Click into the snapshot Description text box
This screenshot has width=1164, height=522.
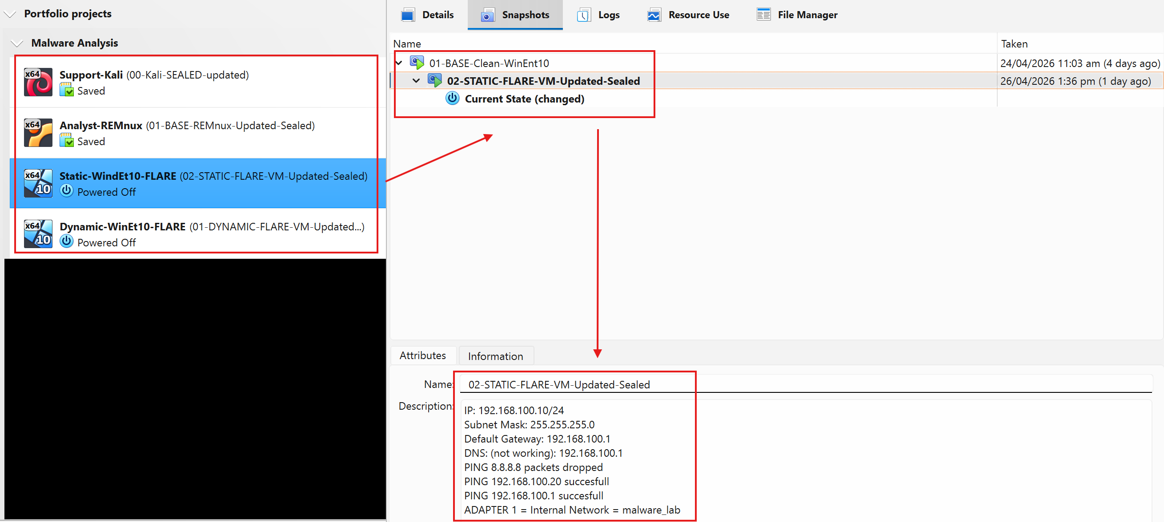pyautogui.click(x=806, y=461)
